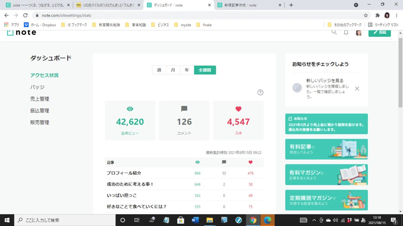Open 売上管理 in dashboard sidebar
403x226 pixels.
tap(40, 99)
